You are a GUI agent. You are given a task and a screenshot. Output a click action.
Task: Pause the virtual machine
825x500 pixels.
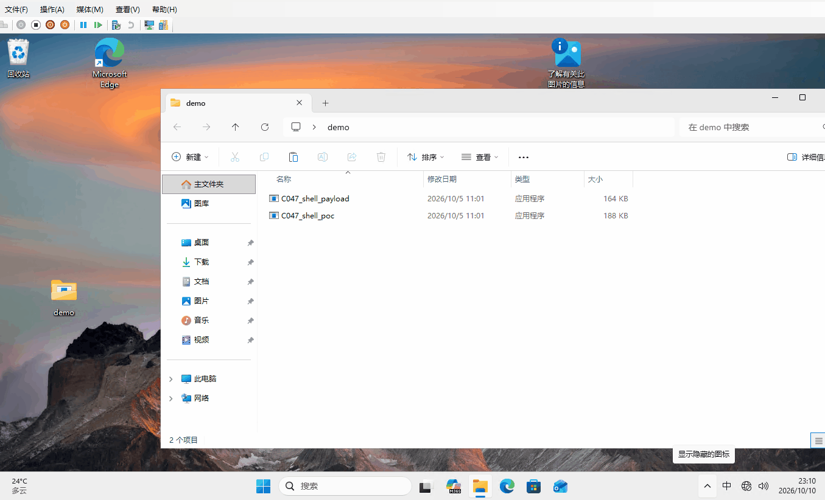coord(83,25)
